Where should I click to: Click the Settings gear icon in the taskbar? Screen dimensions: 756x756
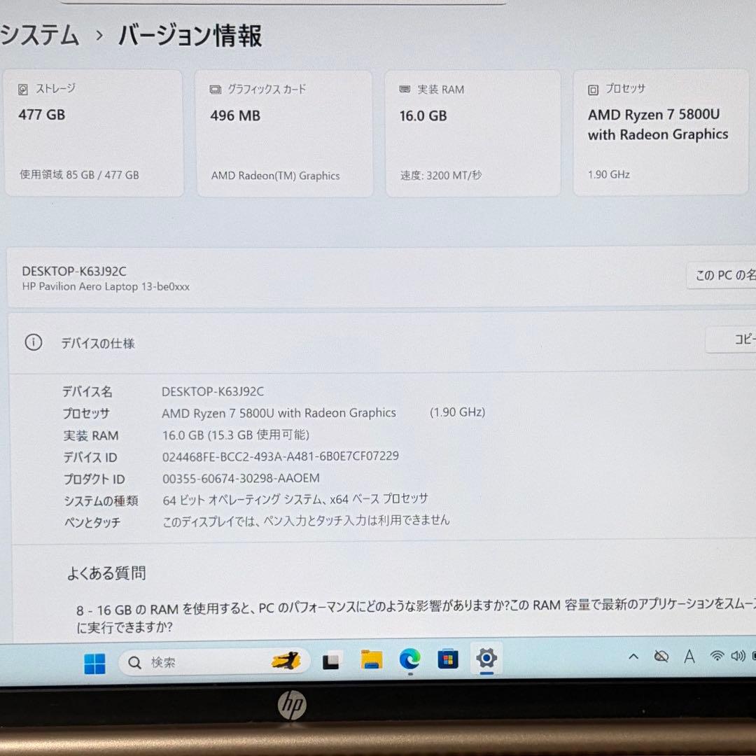click(486, 659)
